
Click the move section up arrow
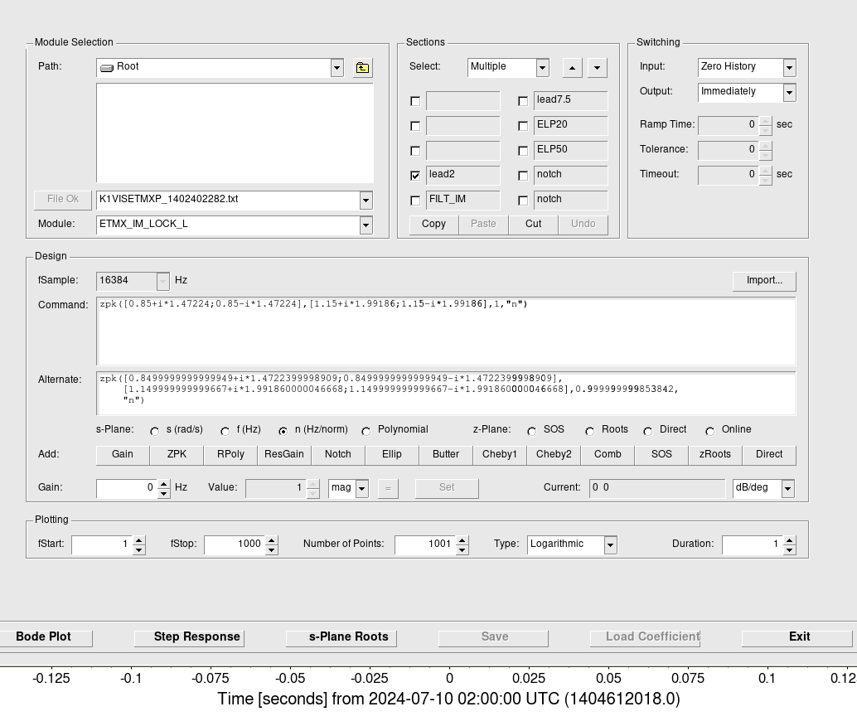(572, 68)
